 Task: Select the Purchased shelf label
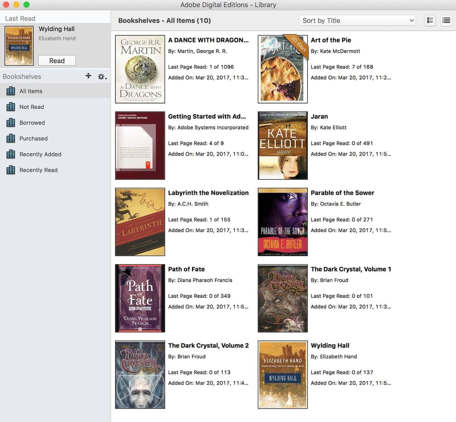tap(33, 138)
